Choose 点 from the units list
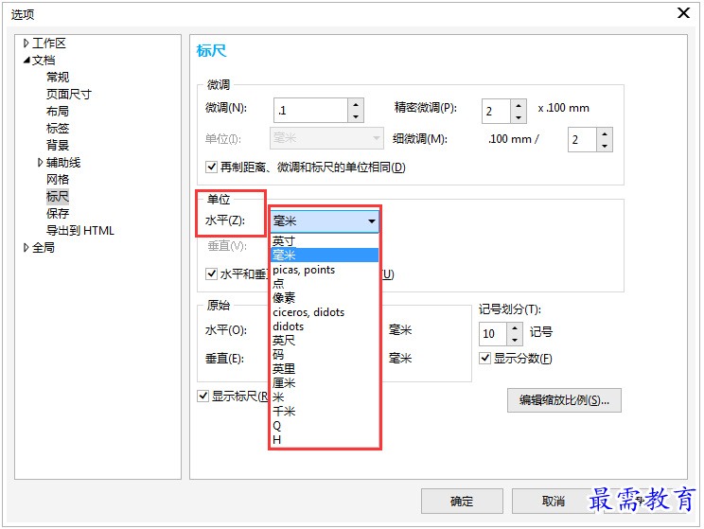The image size is (704, 529). (x=325, y=283)
